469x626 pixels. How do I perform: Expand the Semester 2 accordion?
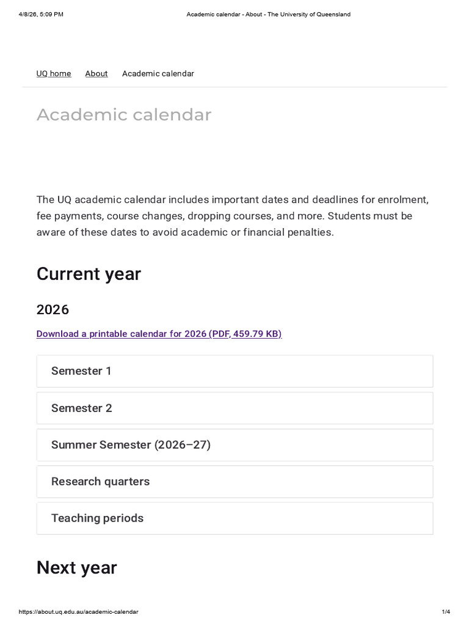click(82, 408)
